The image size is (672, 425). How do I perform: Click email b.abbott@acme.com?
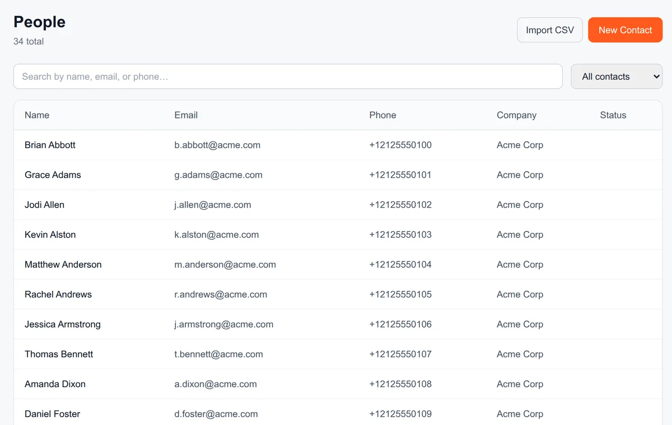[217, 145]
